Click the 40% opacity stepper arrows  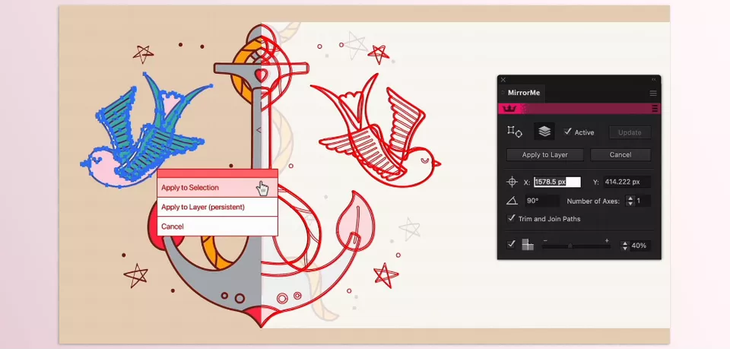pyautogui.click(x=625, y=246)
